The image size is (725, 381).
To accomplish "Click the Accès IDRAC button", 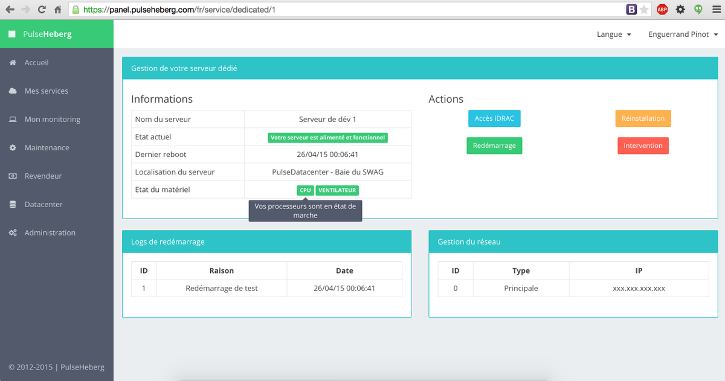I will [x=494, y=118].
